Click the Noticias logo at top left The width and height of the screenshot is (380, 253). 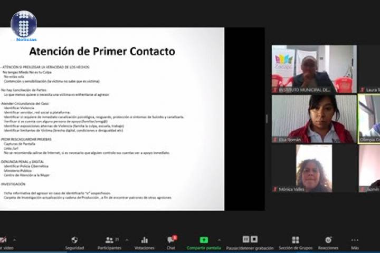pos(24,25)
